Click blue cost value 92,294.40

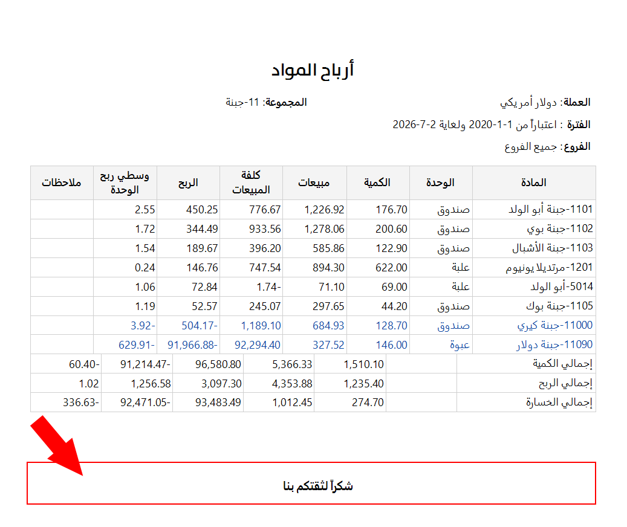coord(258,345)
